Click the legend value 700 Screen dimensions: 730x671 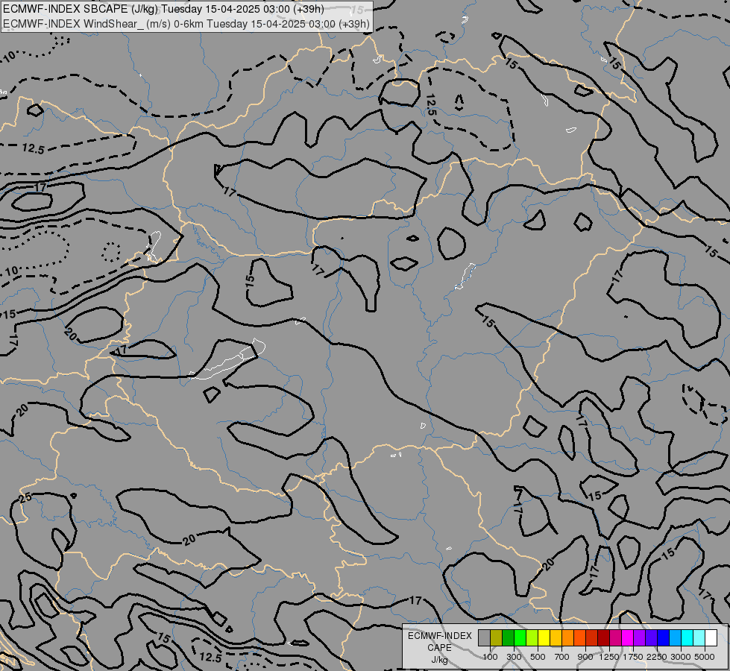click(562, 657)
